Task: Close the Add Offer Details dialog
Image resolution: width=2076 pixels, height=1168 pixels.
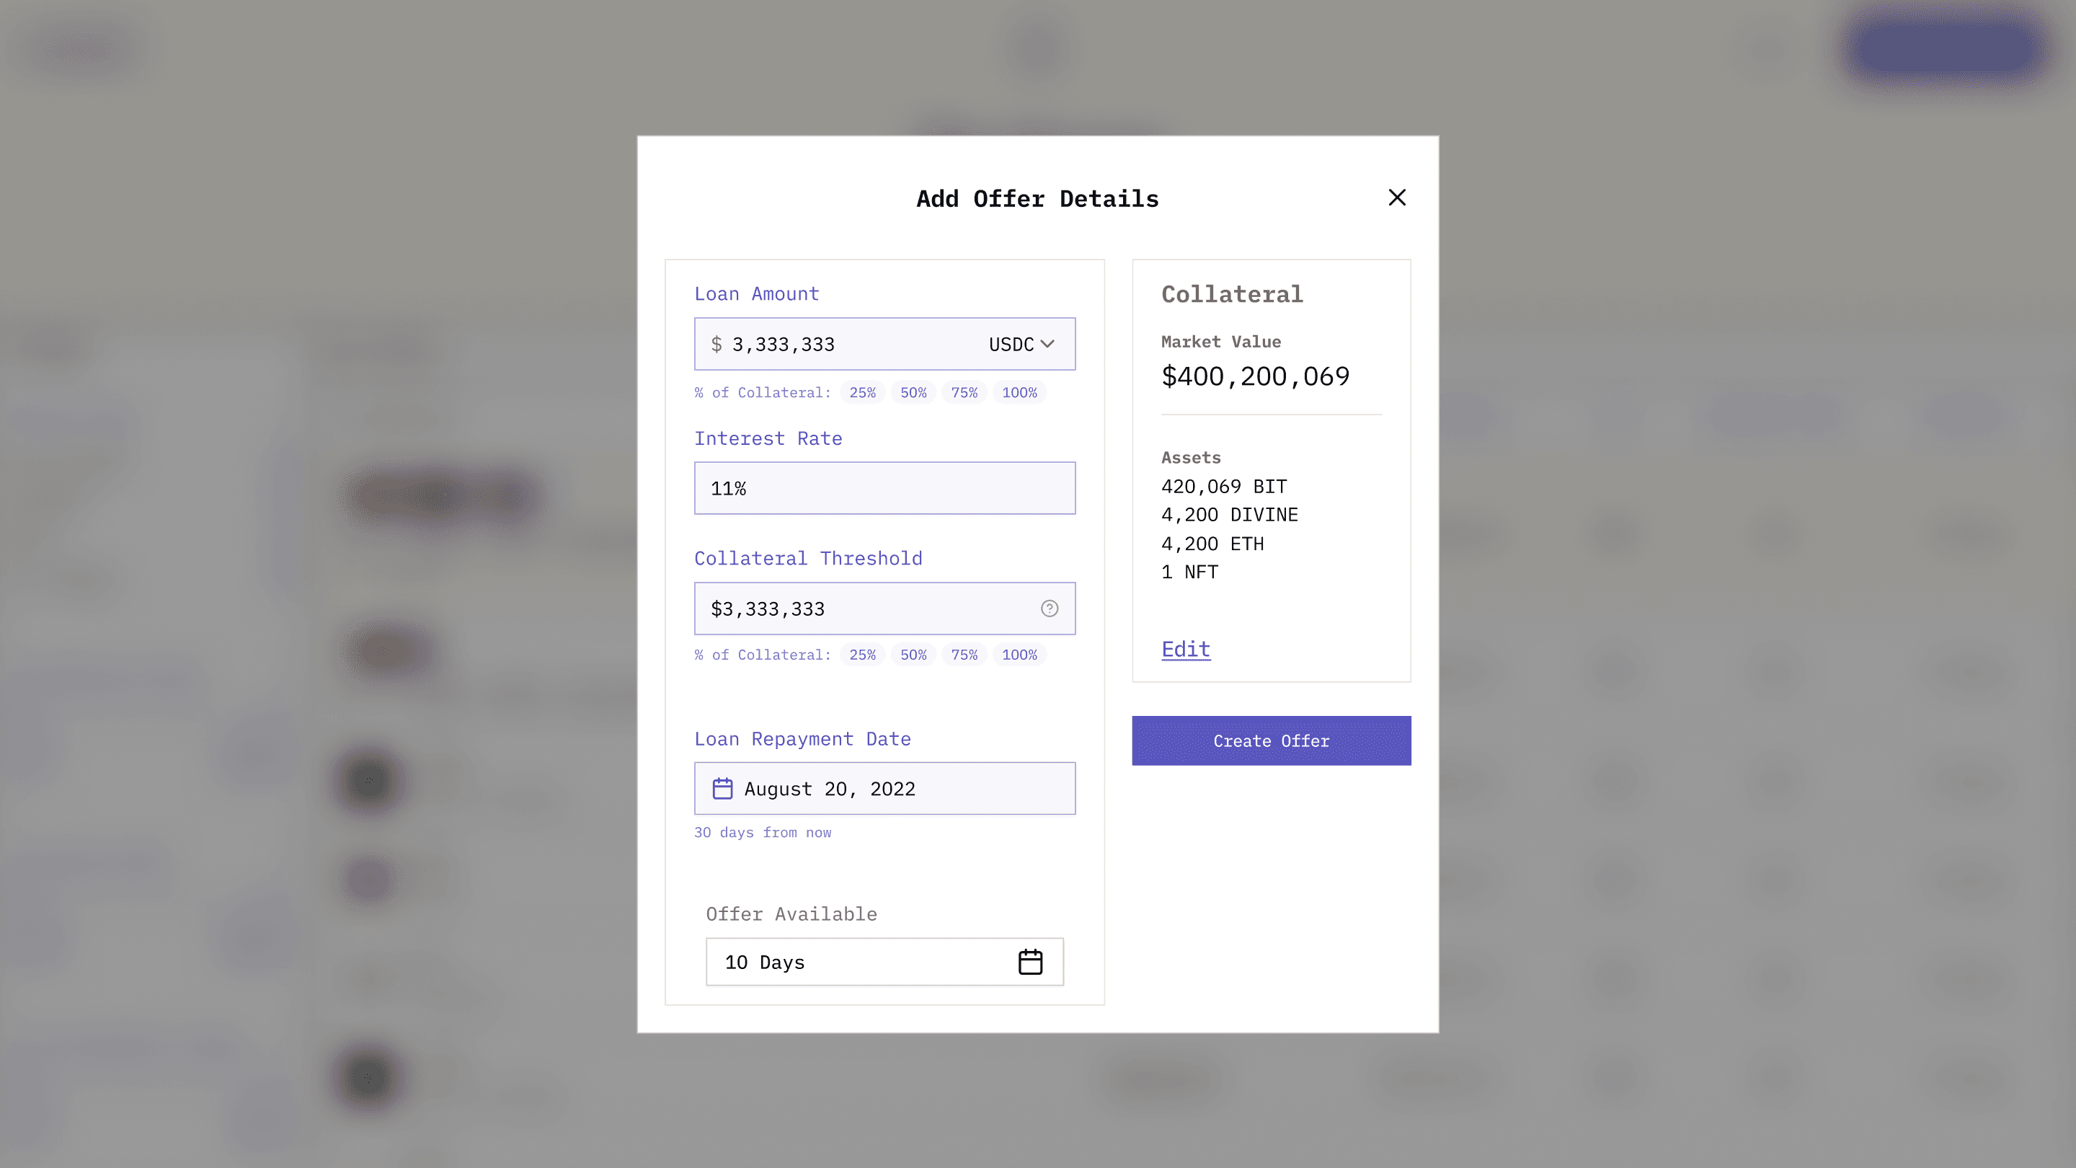Action: point(1397,198)
